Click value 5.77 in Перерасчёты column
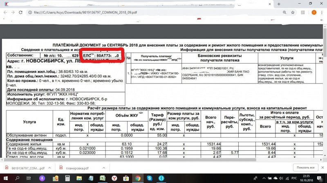The width and height of the screenshot is (327, 183). pos(235,153)
